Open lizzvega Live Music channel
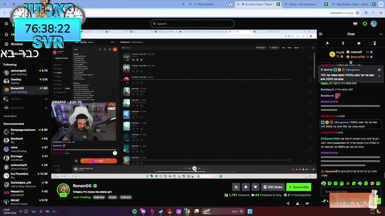 coord(26,158)
